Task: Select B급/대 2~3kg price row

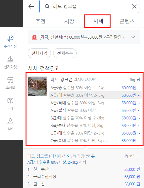Action: pos(95,118)
